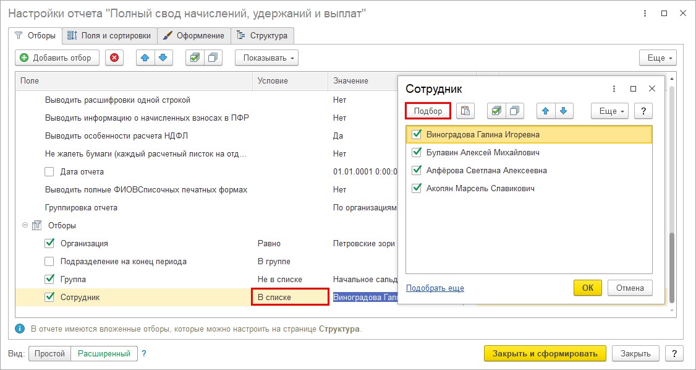Uncheck all employees icon in Сотрудник dialog

514,111
